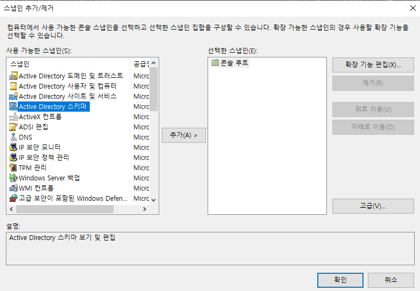Click the IP 보안 정책 관리 icon

pyautogui.click(x=13, y=157)
